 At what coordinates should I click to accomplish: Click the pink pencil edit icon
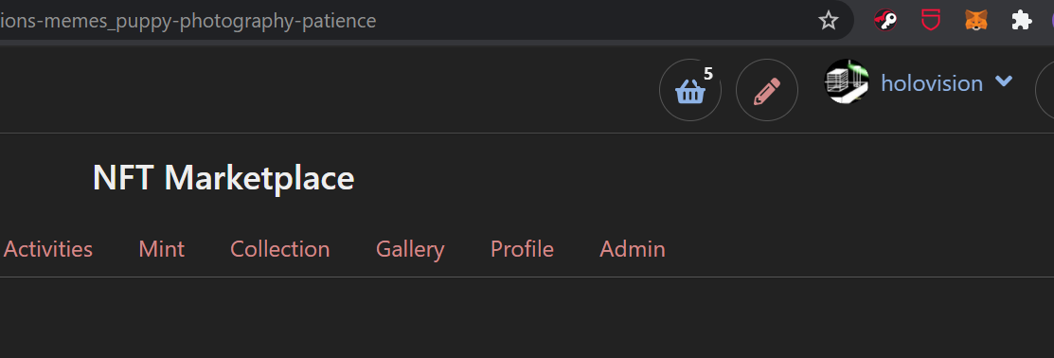[767, 90]
